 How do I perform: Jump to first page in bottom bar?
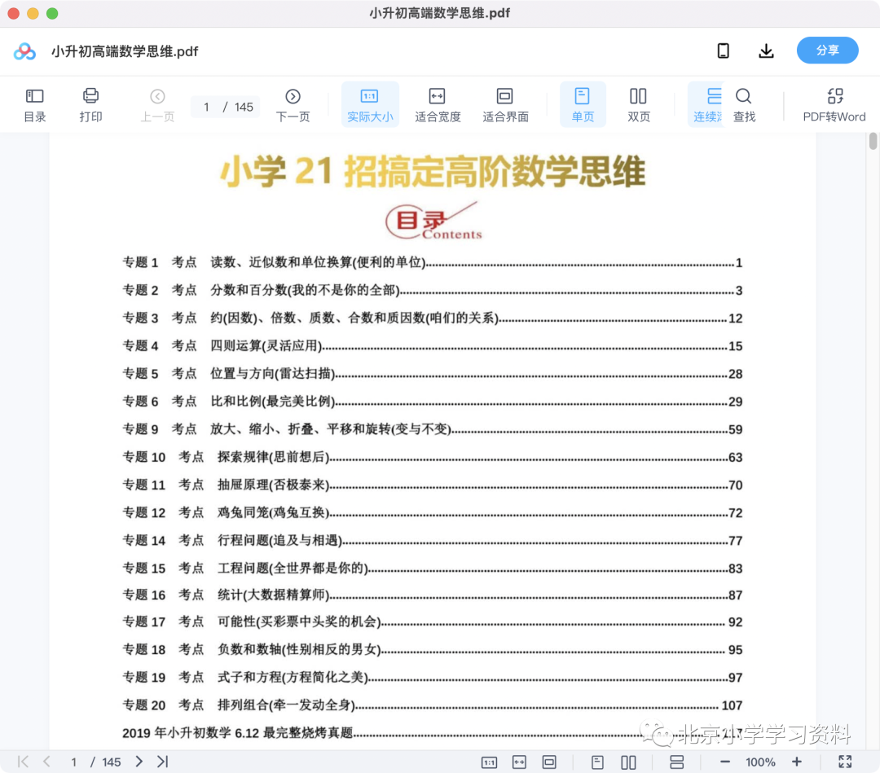click(23, 762)
